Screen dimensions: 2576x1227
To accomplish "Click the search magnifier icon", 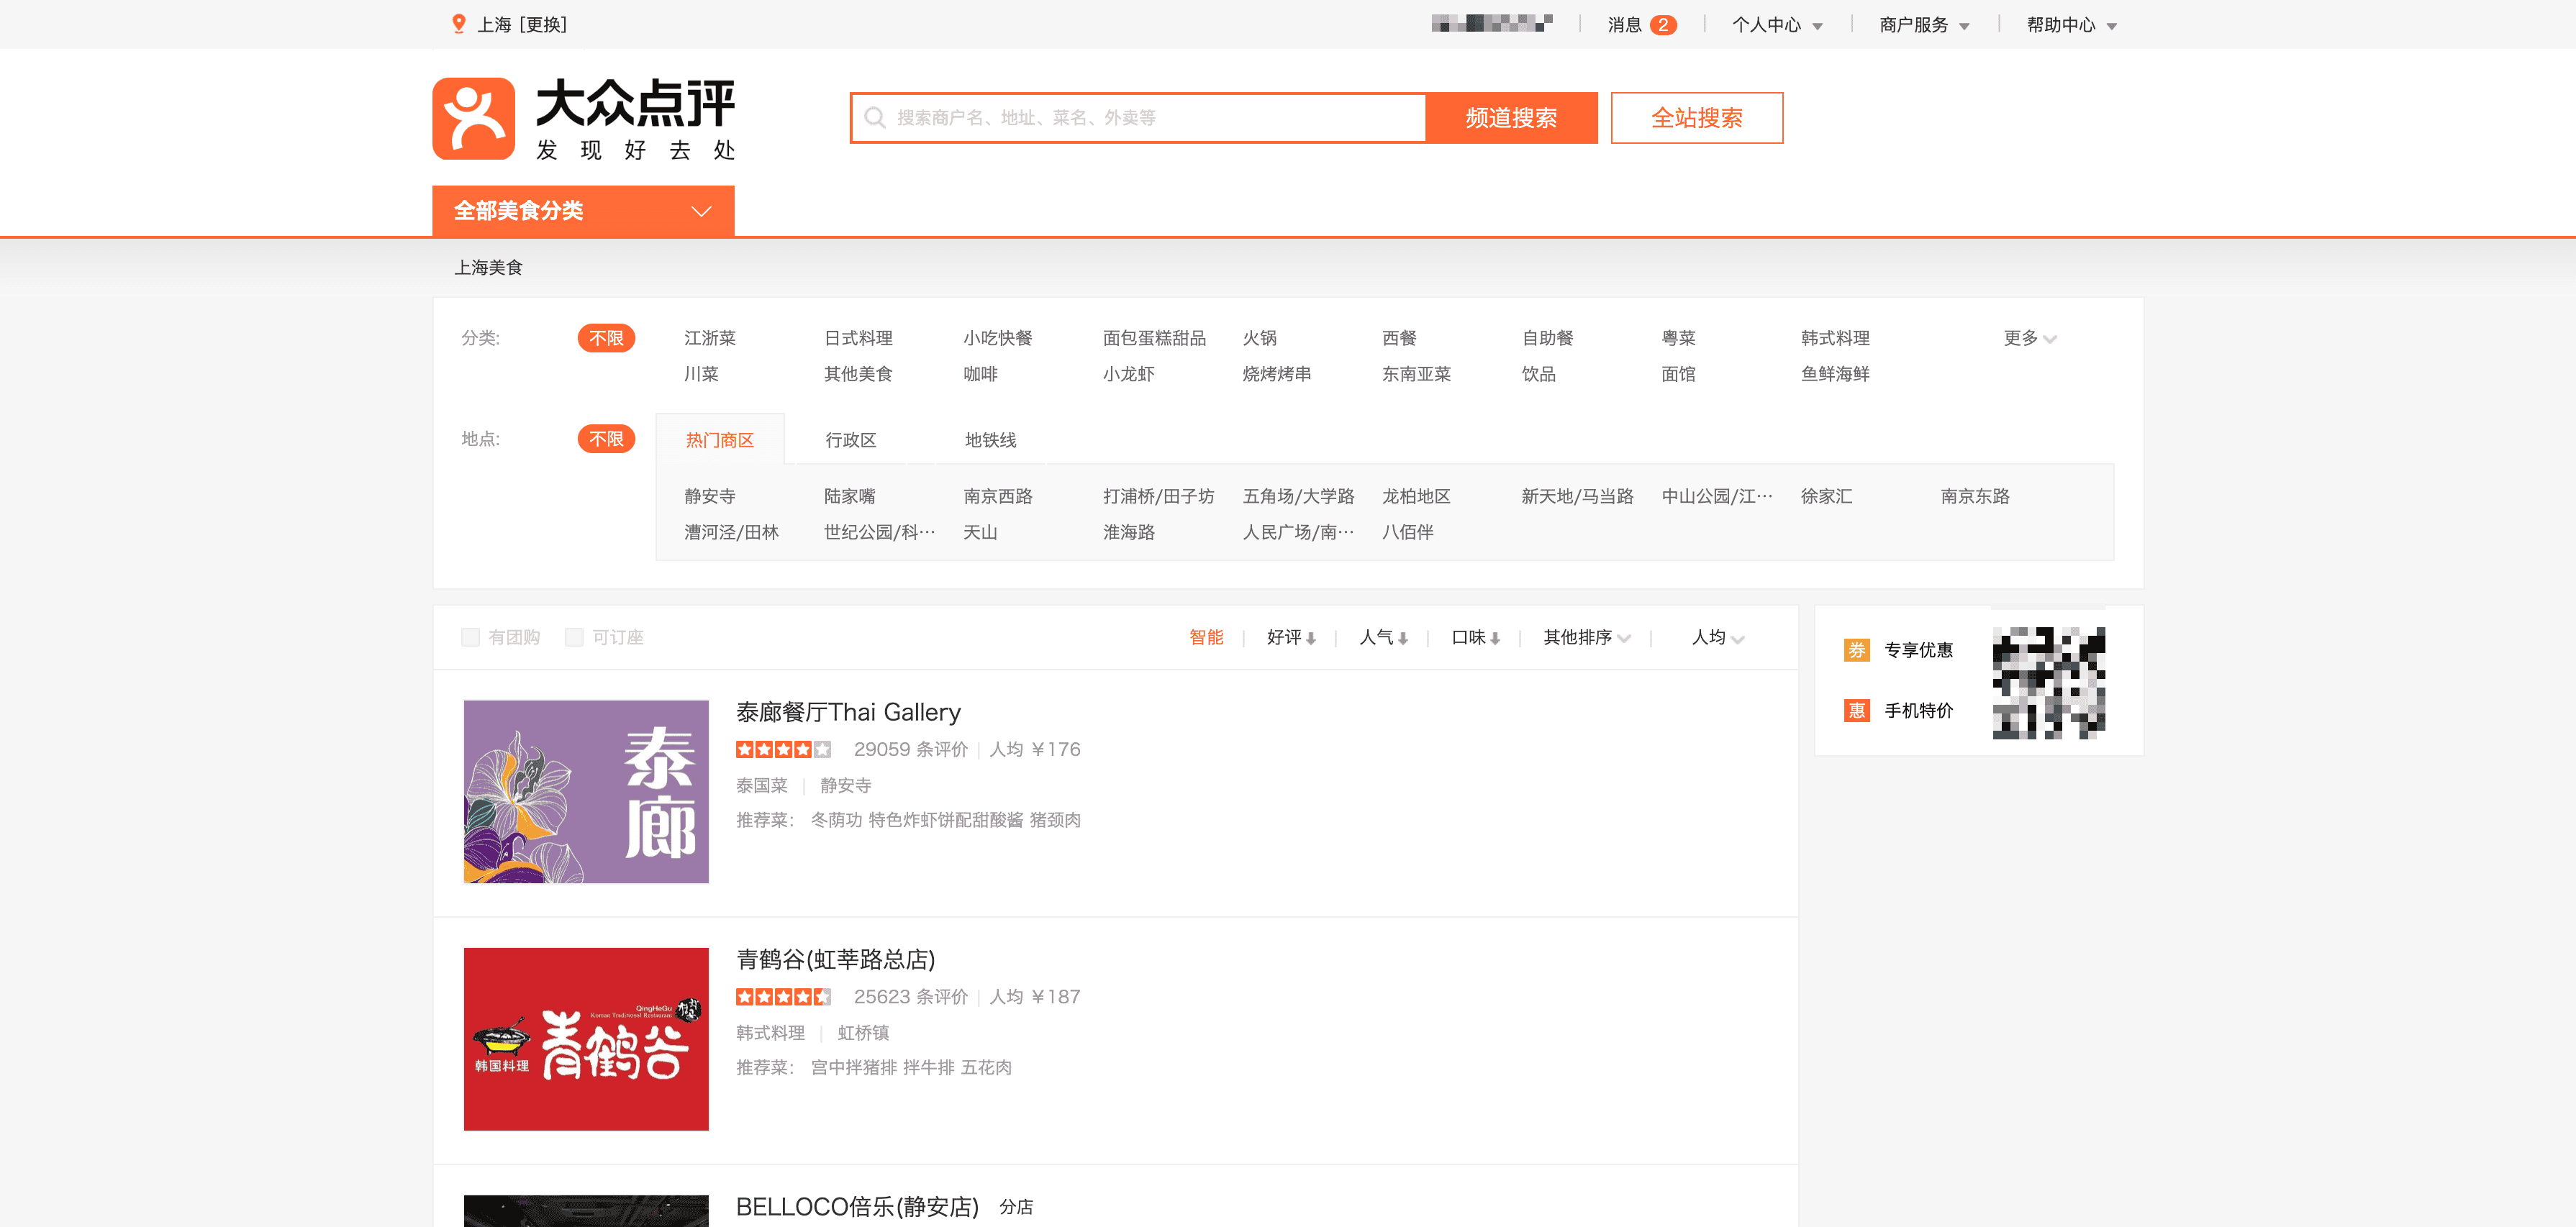I will [874, 118].
